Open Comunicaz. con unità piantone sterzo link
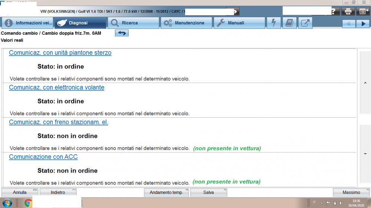The height and width of the screenshot is (208, 371). pyautogui.click(x=60, y=53)
